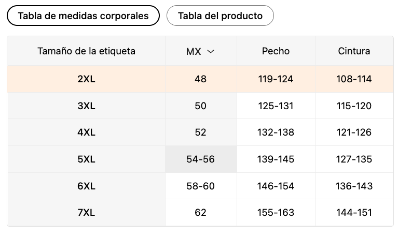412x236 pixels.
Task: Click the 119-124 chest measurement cell
Action: pyautogui.click(x=276, y=79)
